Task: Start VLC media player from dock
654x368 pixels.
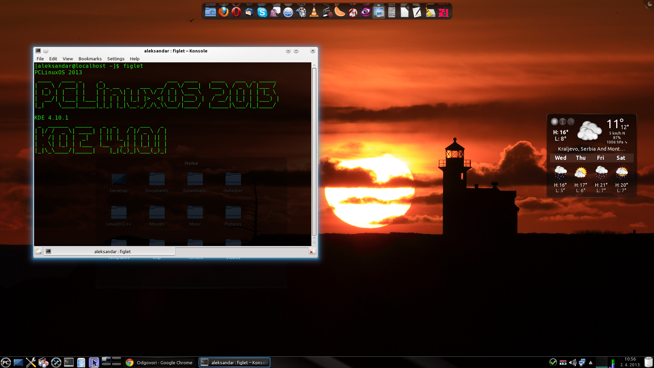Action: coord(314,13)
